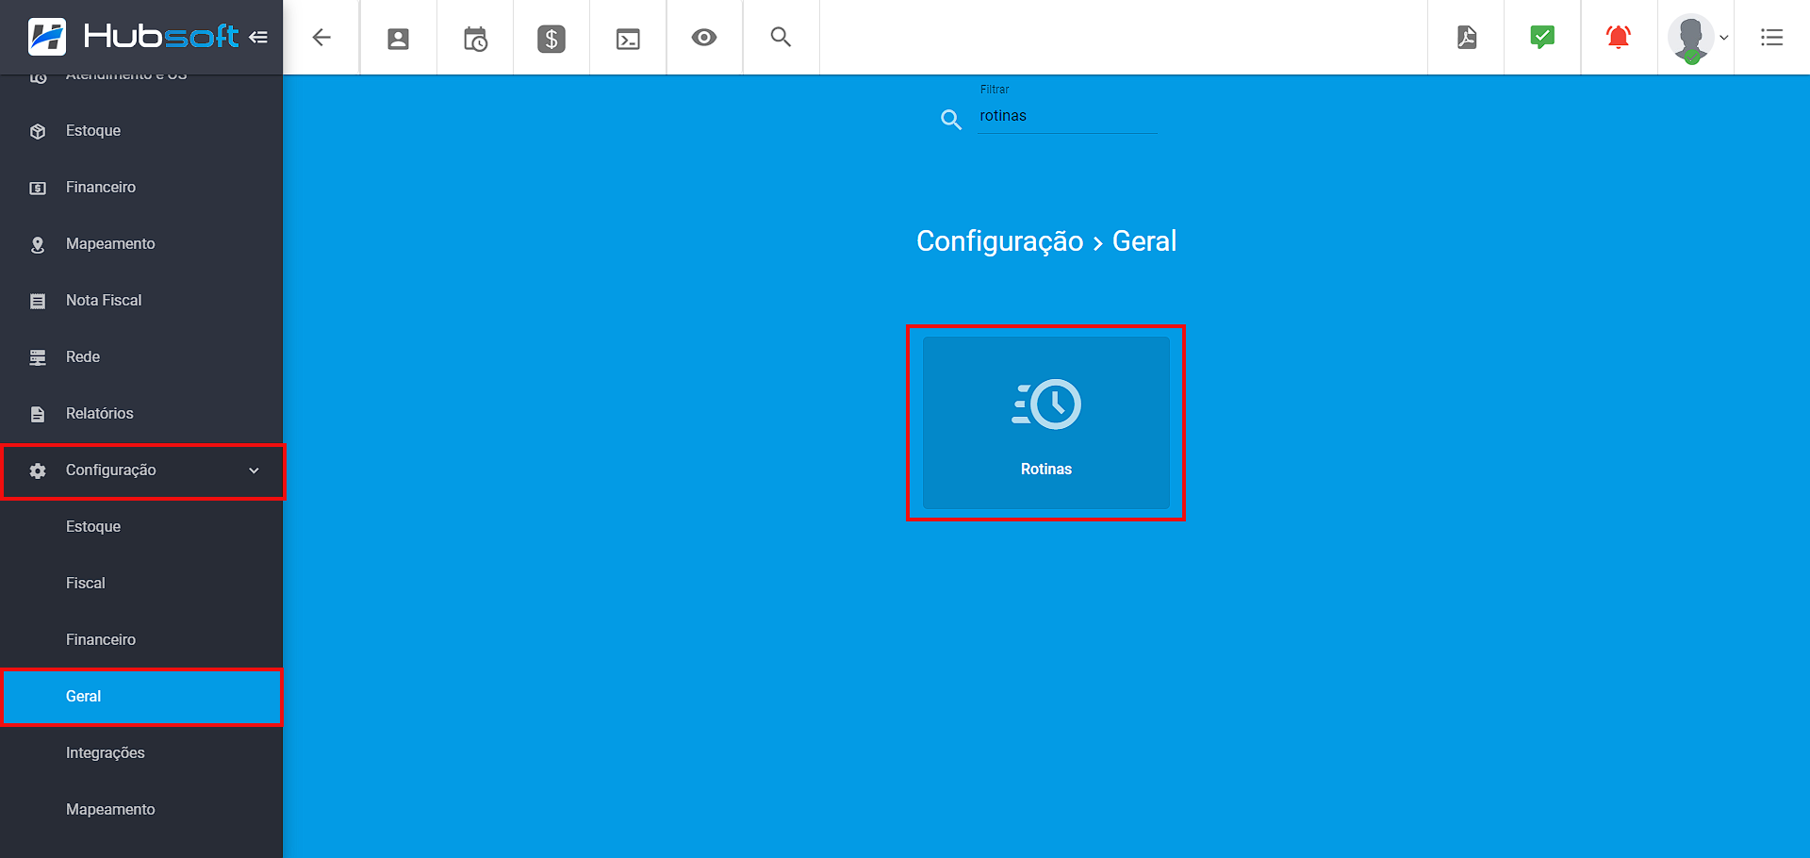The height and width of the screenshot is (858, 1810).
Task: Click the Rede server icon
Action: coord(38,357)
